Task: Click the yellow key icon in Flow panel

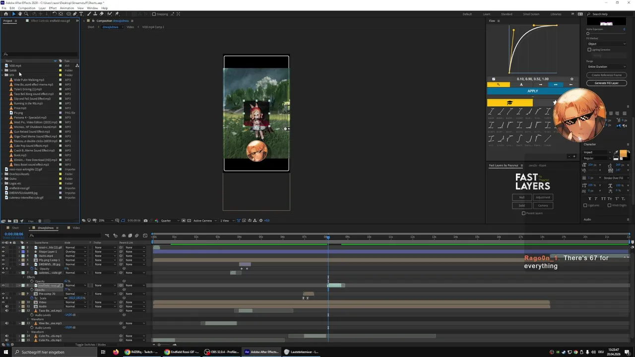Action: coord(498,84)
